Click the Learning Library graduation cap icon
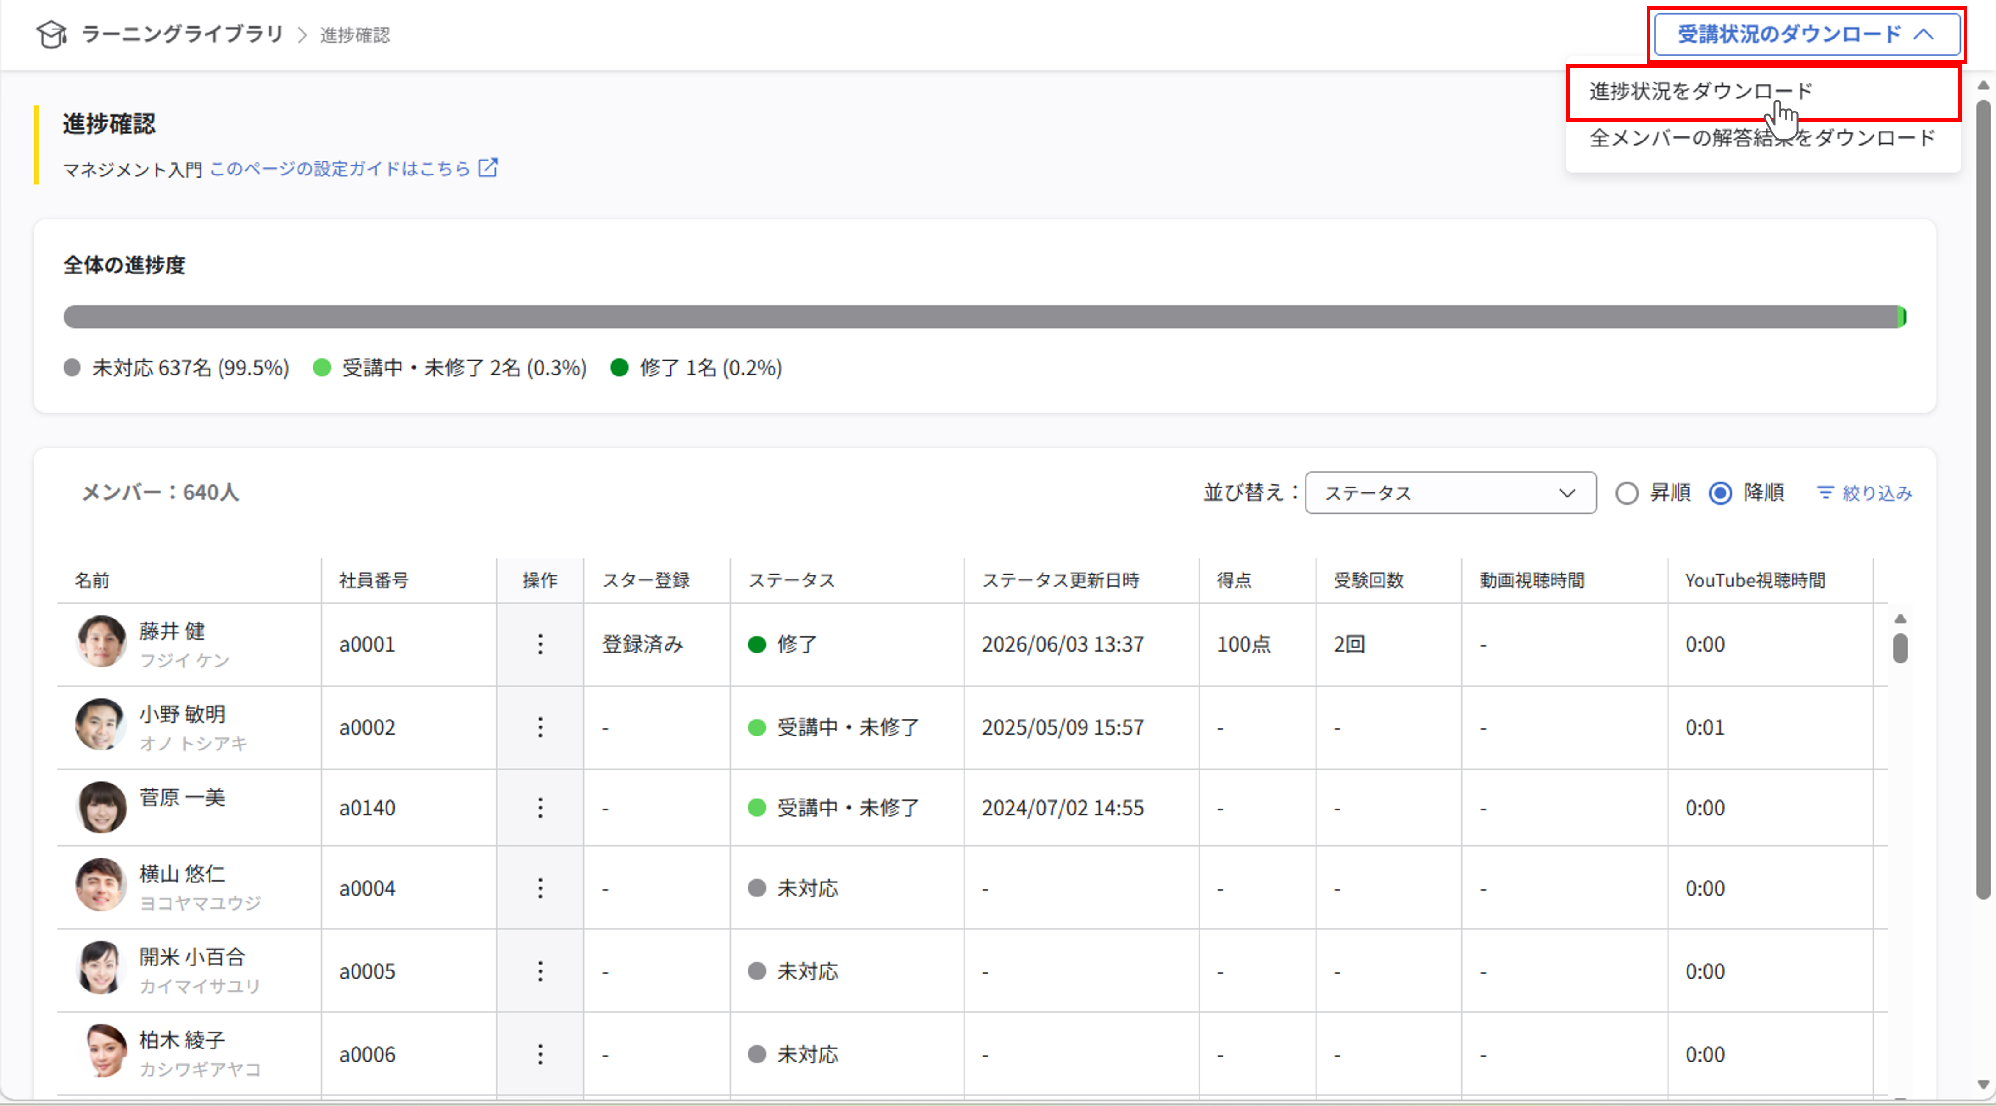1996x1106 pixels. tap(51, 34)
